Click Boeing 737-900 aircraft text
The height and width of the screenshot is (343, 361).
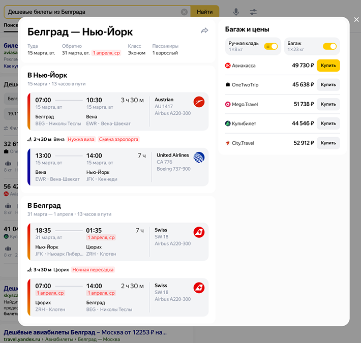pyautogui.click(x=173, y=169)
